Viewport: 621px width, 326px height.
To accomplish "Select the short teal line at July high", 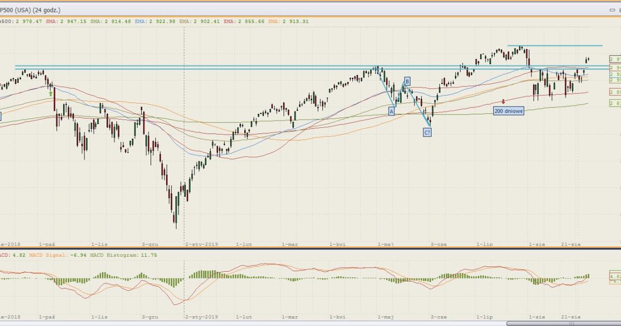I will click(x=555, y=46).
